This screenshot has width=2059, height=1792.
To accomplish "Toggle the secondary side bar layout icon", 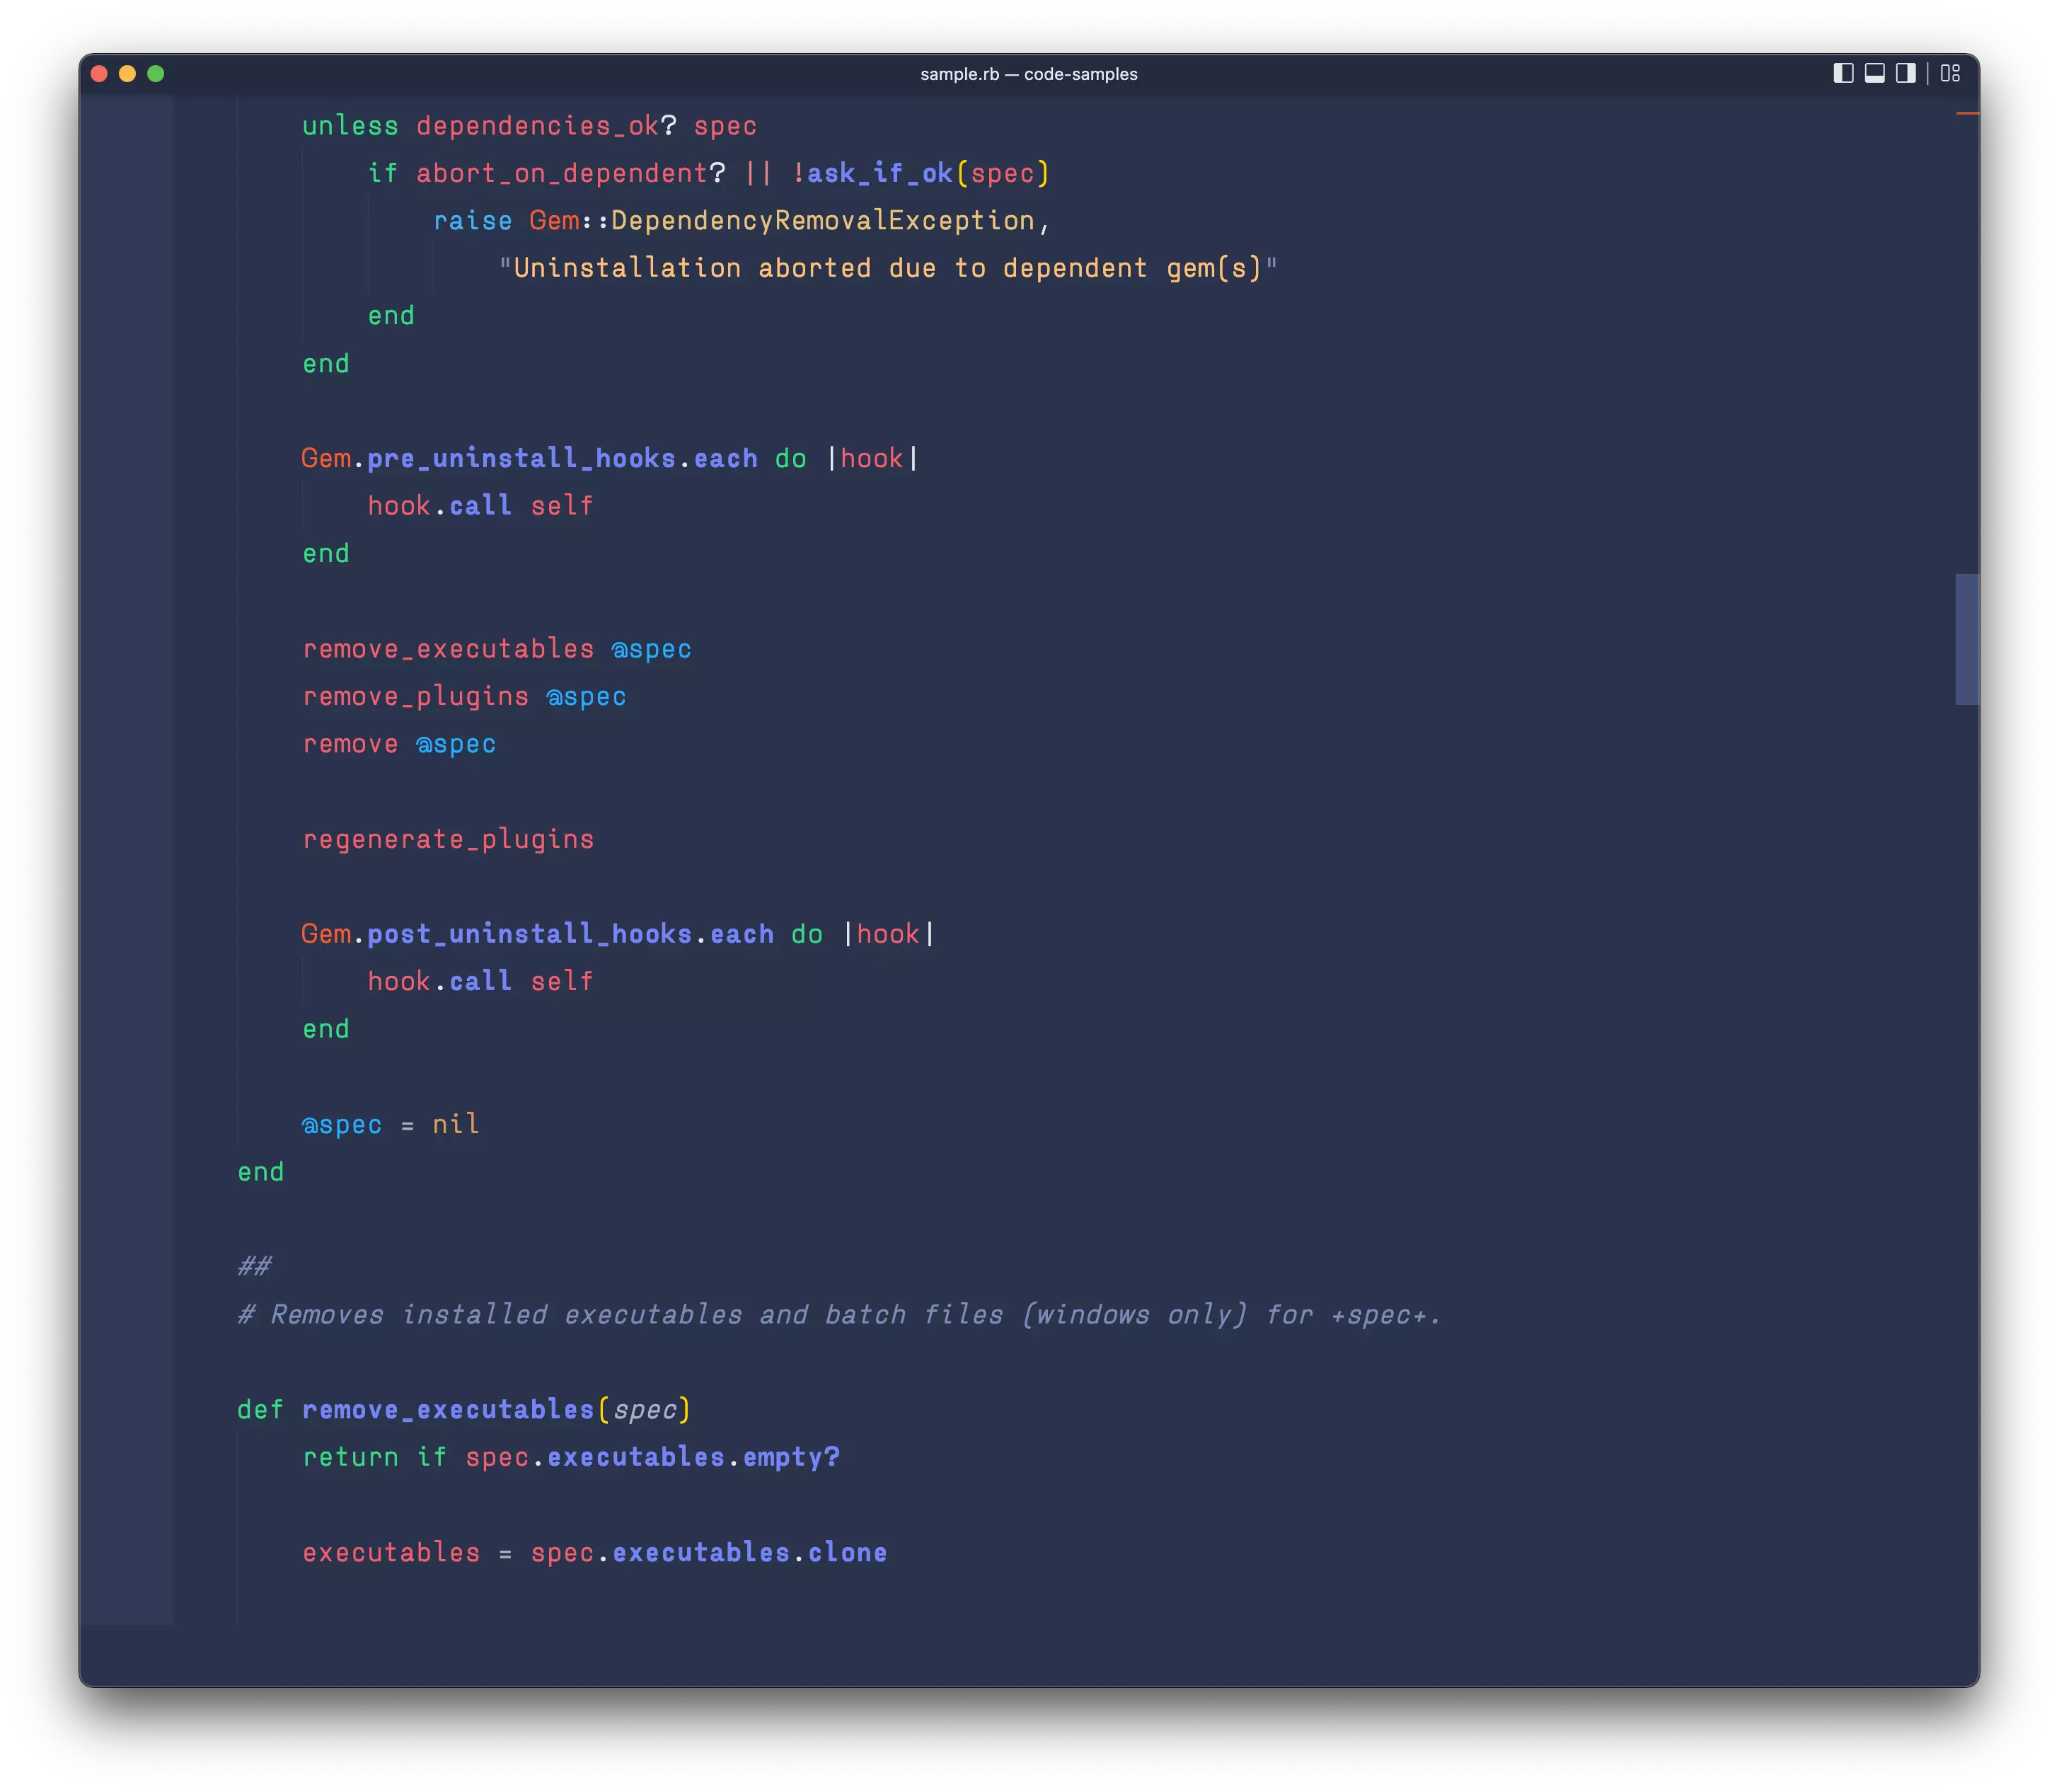I will click(1905, 73).
